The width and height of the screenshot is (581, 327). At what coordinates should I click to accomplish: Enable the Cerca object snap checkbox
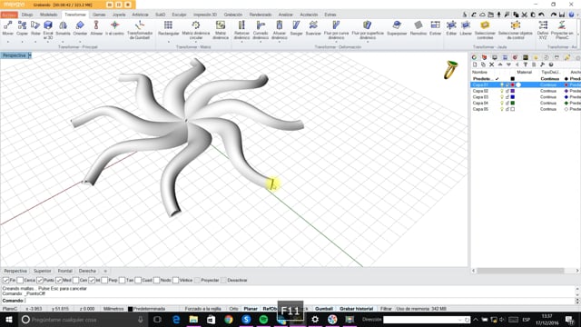click(x=20, y=281)
